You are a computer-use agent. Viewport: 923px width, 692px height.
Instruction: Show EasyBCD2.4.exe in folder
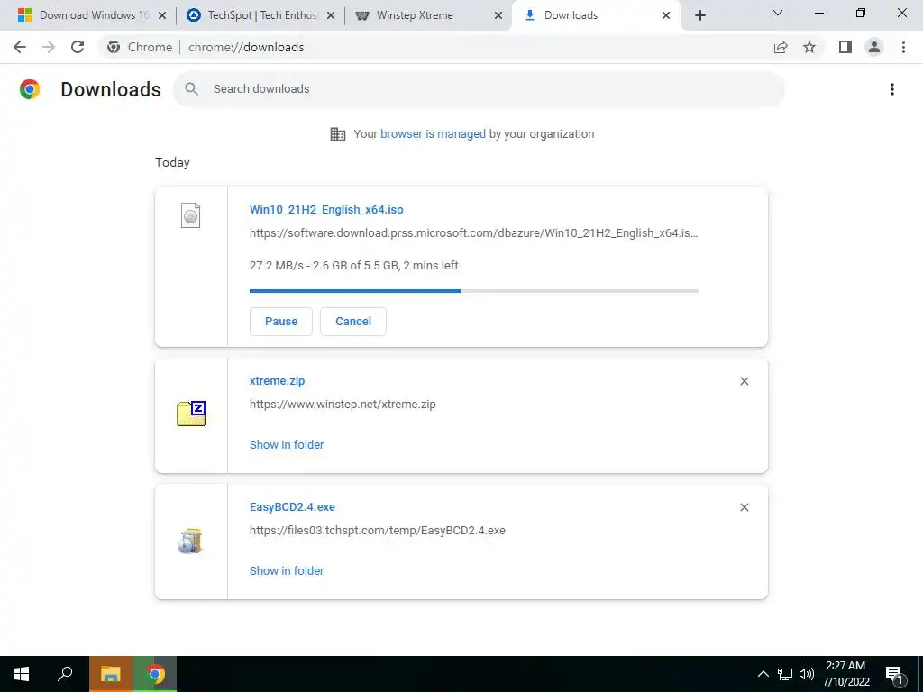tap(287, 570)
